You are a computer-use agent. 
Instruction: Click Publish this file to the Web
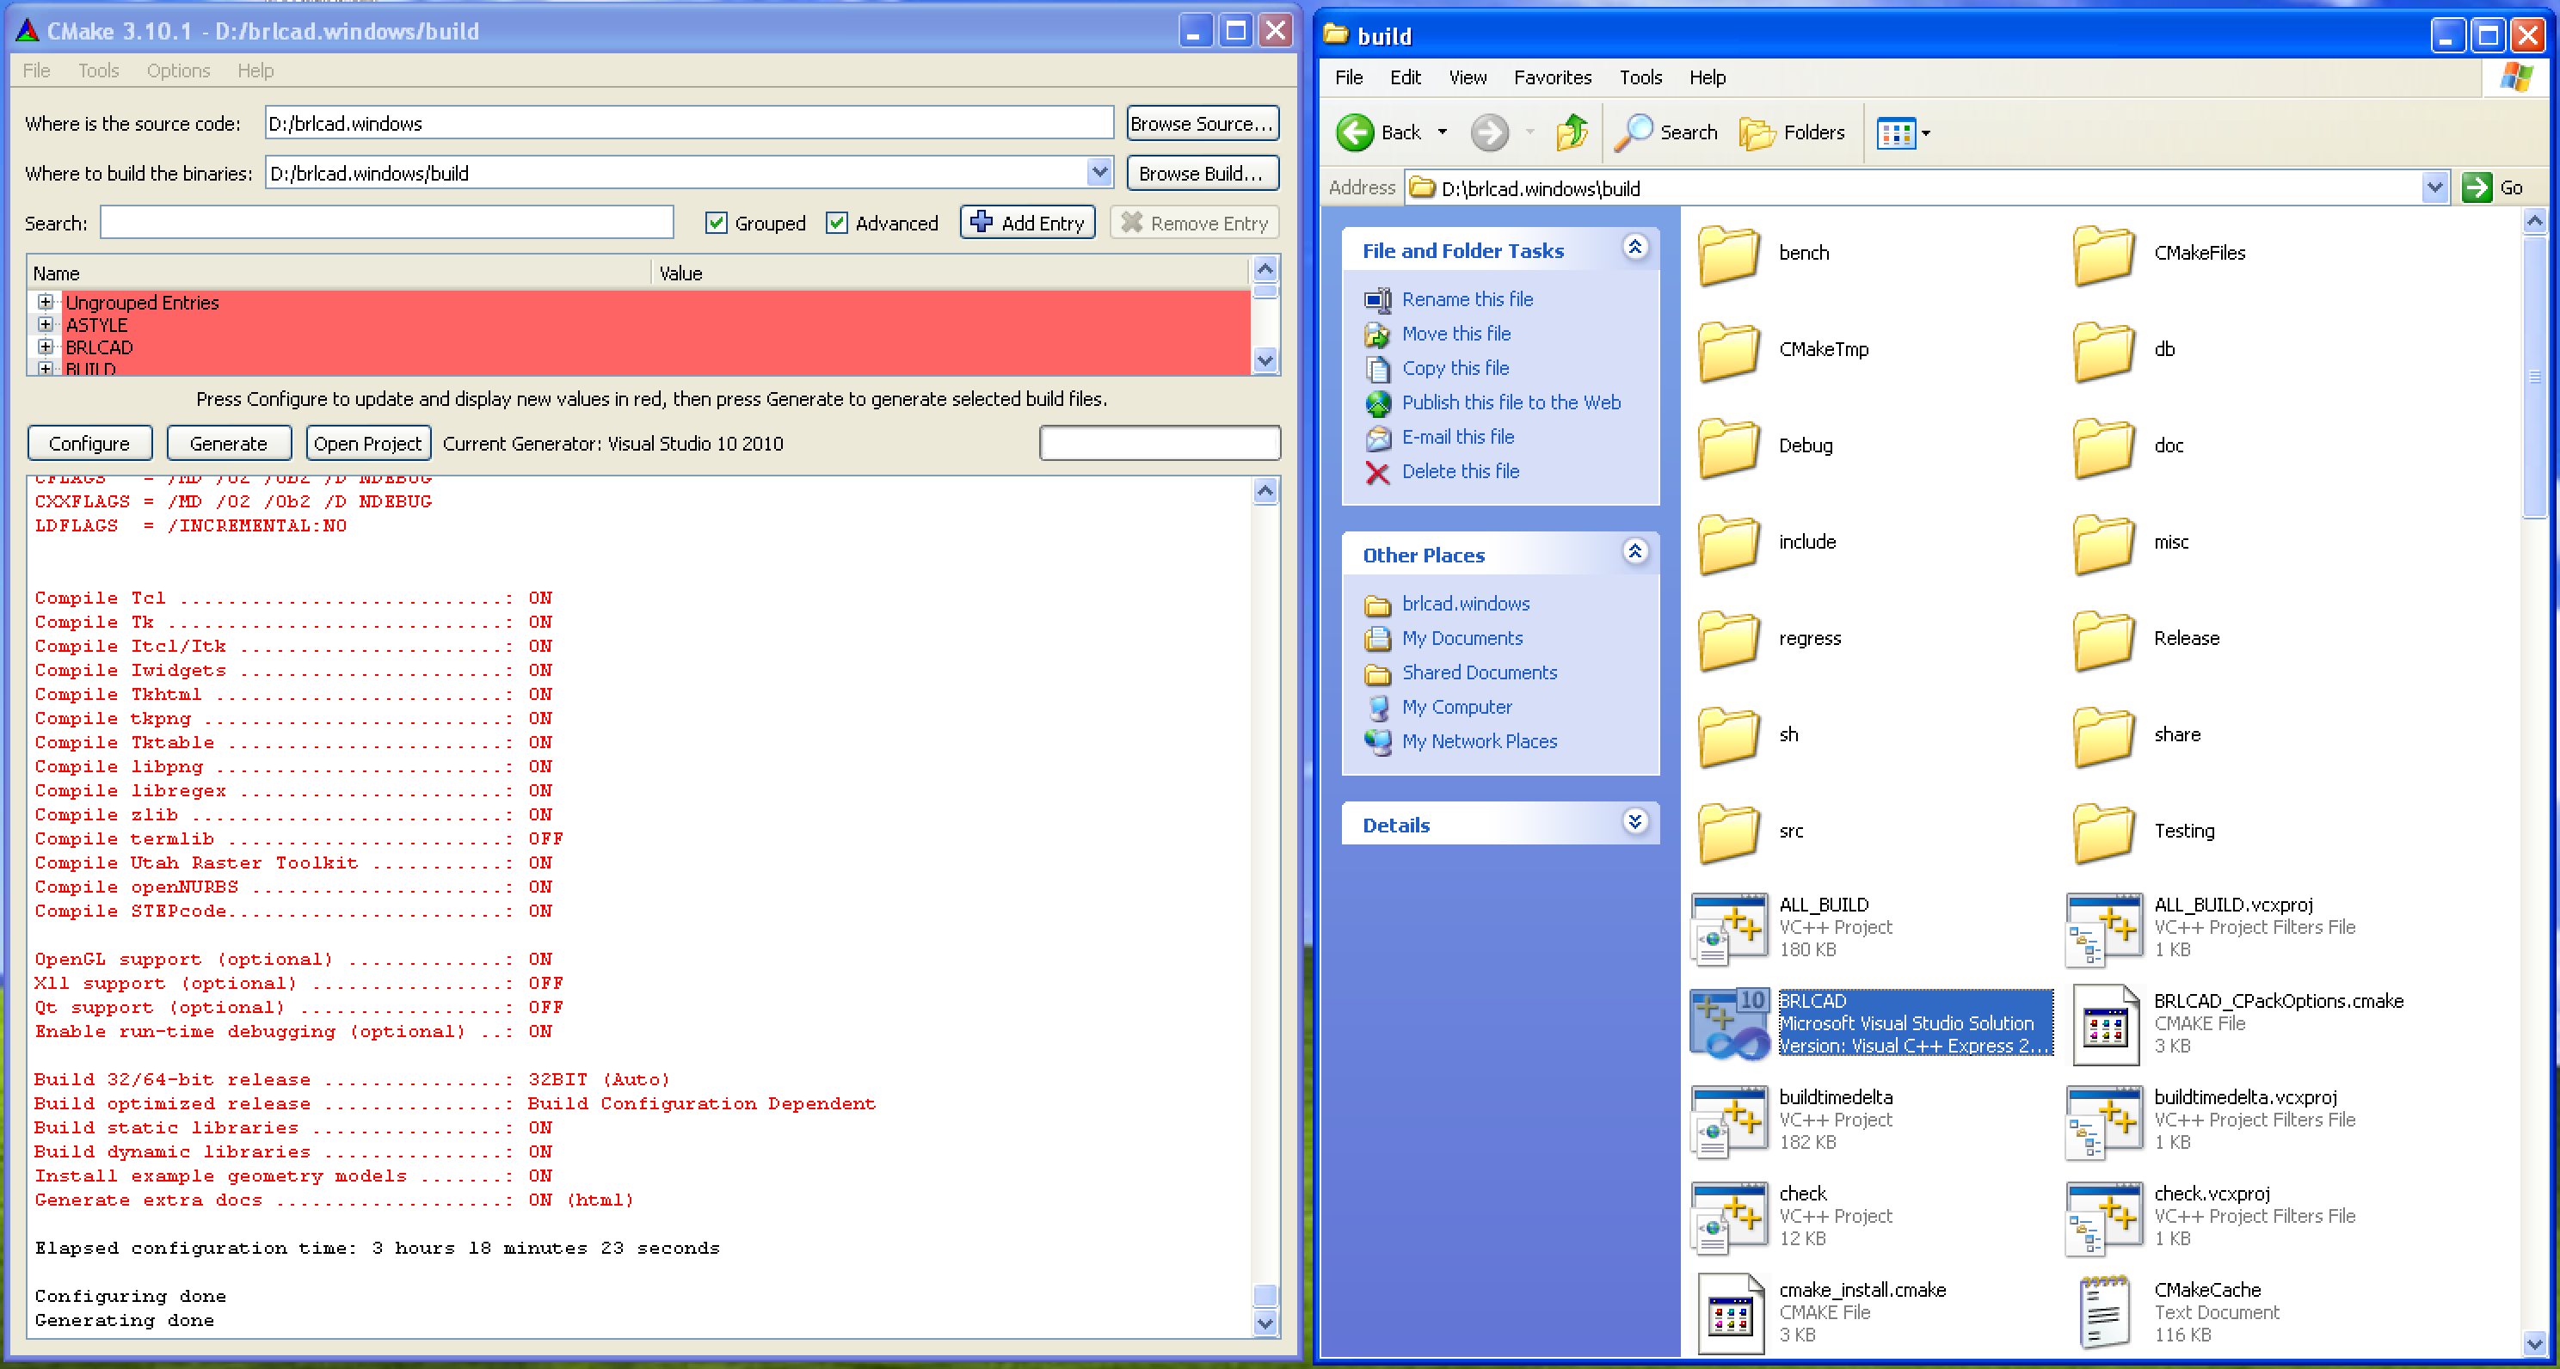coord(1511,402)
